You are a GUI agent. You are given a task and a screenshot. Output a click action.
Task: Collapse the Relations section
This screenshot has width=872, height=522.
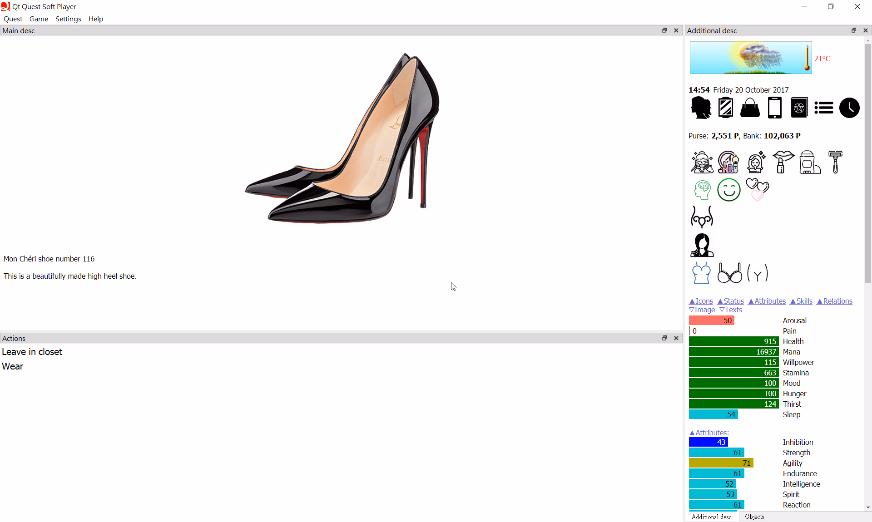click(x=834, y=301)
